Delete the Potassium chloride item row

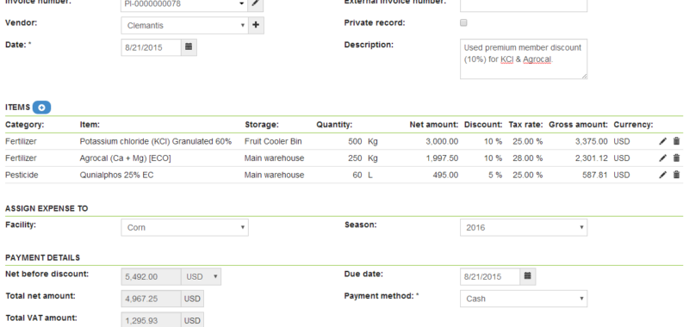676,141
